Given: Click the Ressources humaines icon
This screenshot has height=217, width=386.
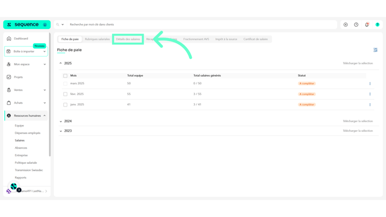Looking at the screenshot, I should pyautogui.click(x=9, y=116).
